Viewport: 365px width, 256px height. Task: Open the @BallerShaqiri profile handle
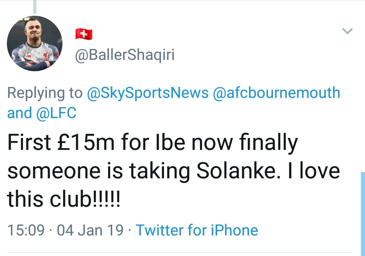pyautogui.click(x=125, y=55)
